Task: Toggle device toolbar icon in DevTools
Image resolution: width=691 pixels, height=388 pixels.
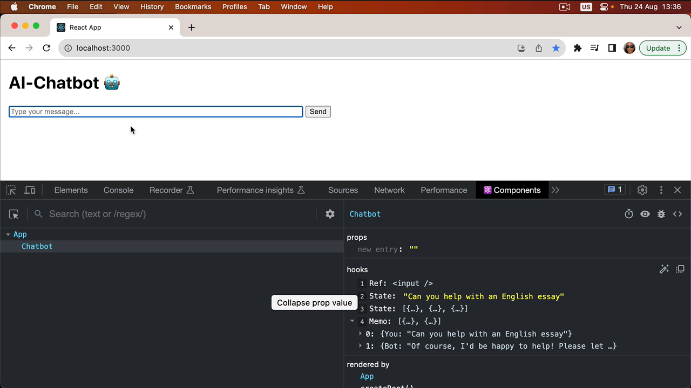Action: click(x=30, y=190)
